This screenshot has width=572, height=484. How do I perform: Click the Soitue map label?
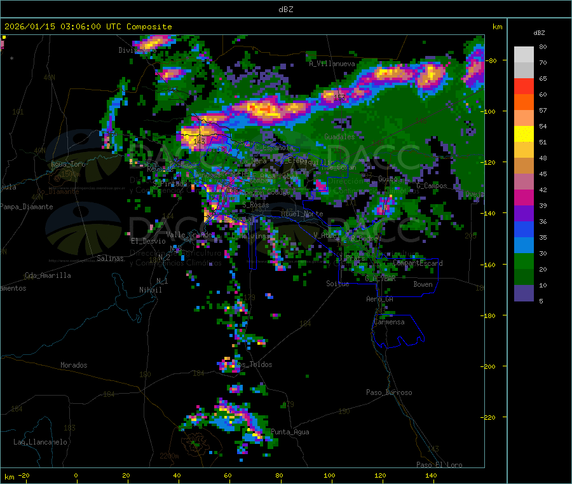(x=337, y=284)
